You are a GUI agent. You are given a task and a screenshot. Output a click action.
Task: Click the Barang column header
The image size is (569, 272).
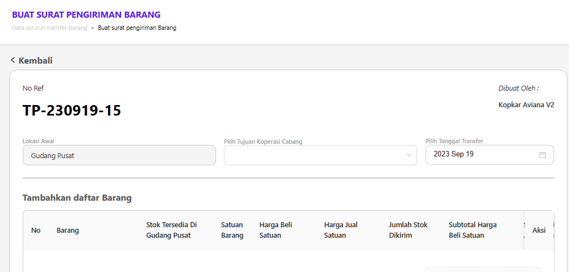[x=68, y=231]
